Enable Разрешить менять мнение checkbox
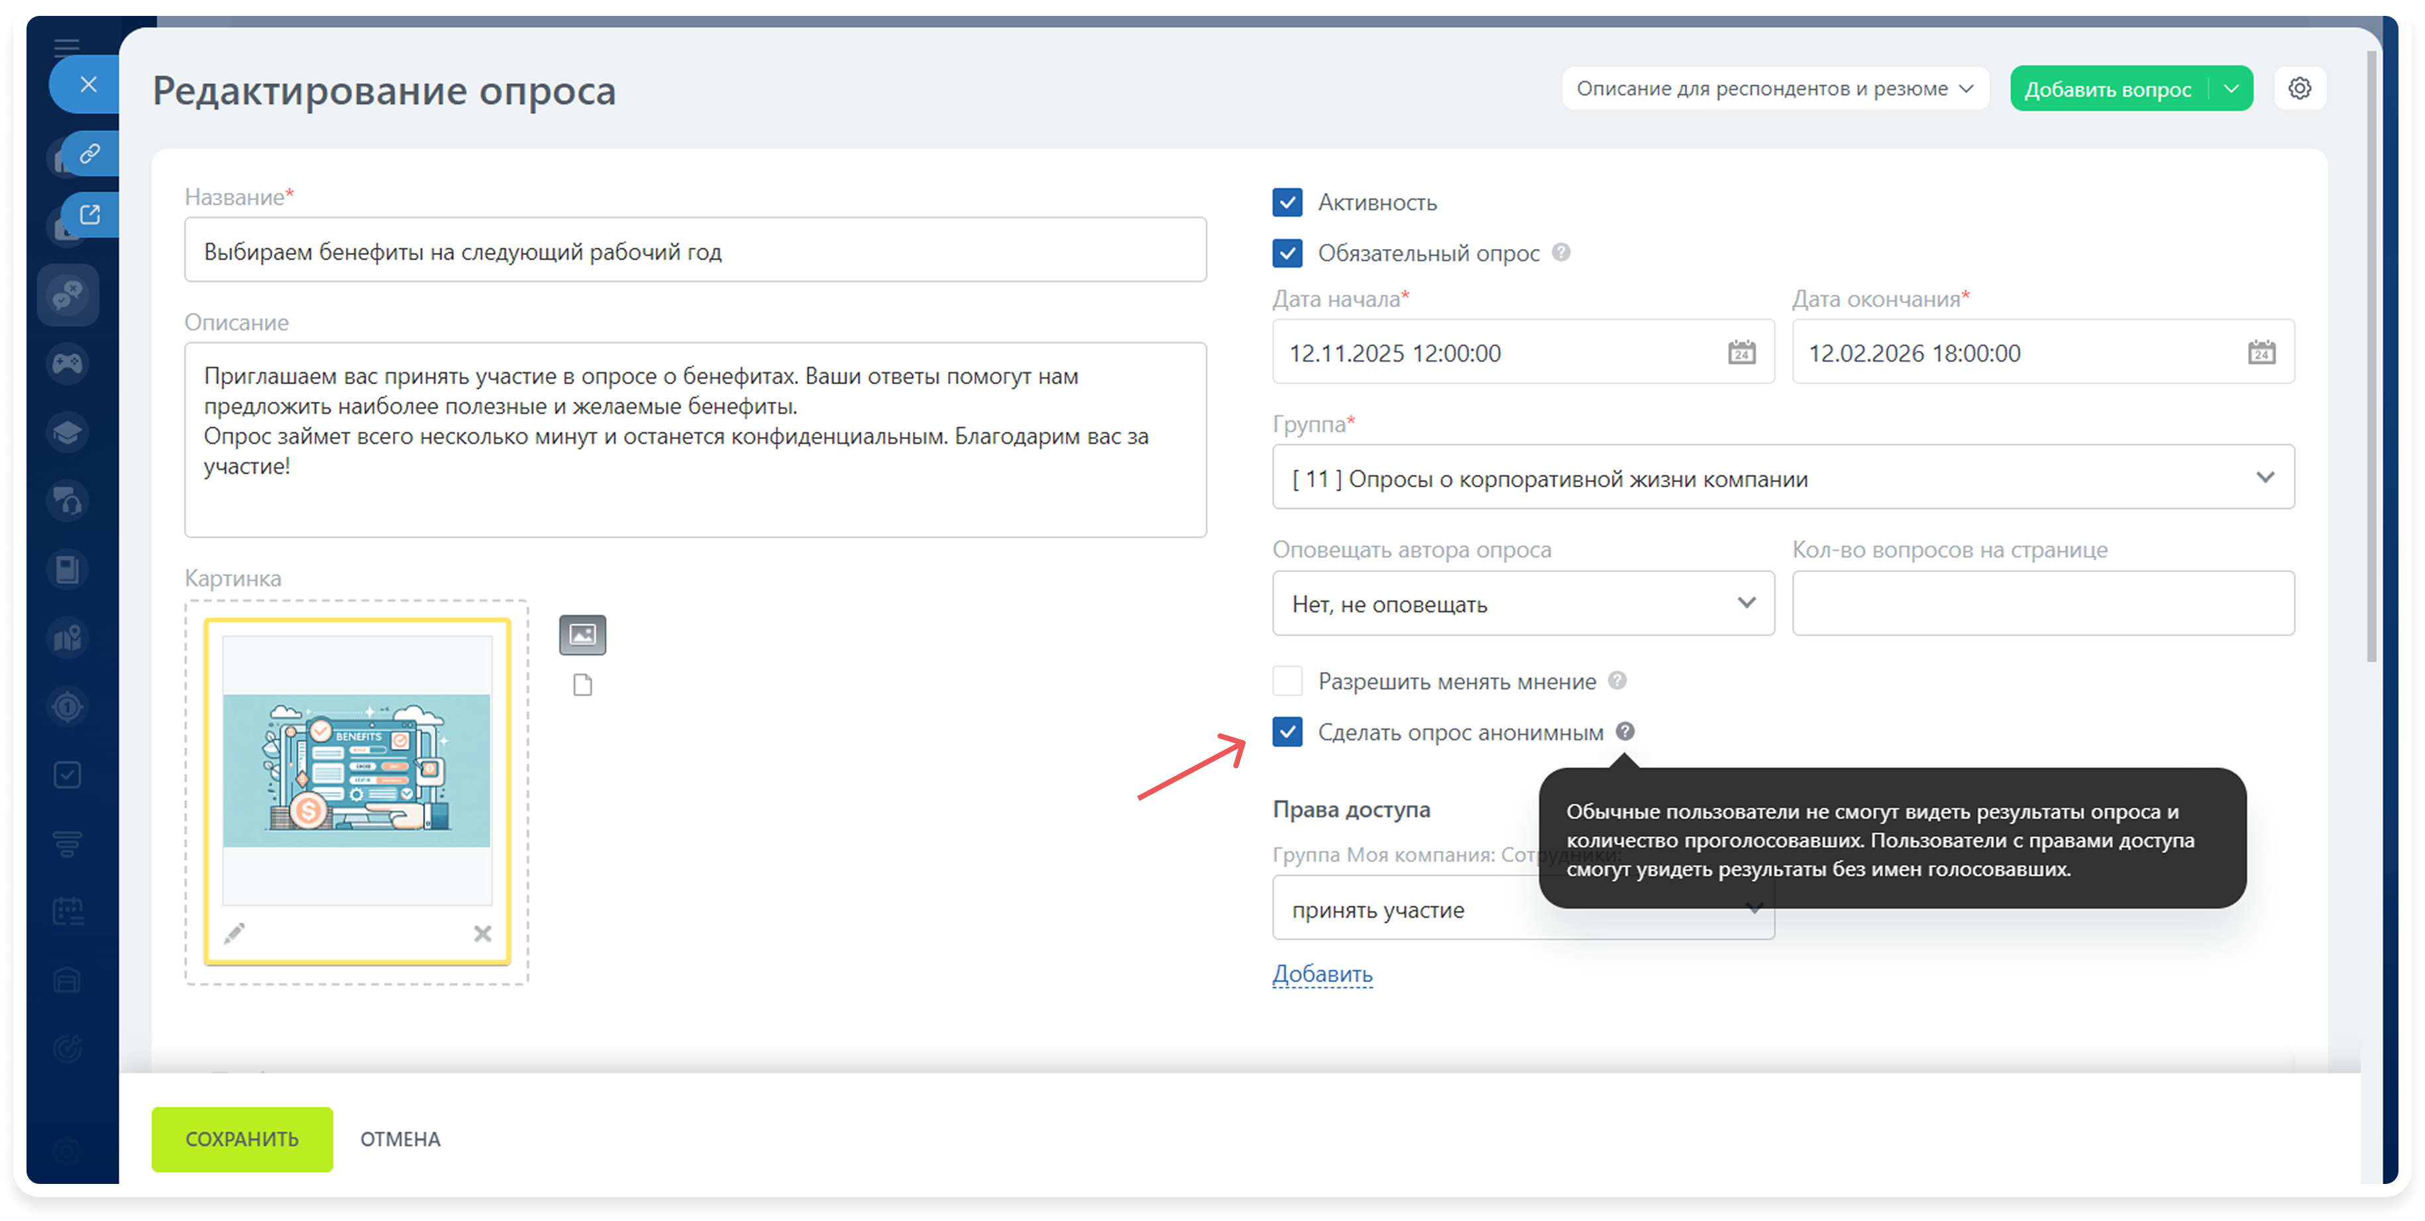Image resolution: width=2425 pixels, height=1221 pixels. point(1287,680)
